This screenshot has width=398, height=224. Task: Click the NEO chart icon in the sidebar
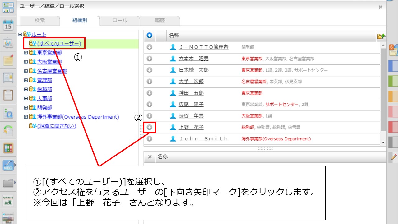point(8,166)
